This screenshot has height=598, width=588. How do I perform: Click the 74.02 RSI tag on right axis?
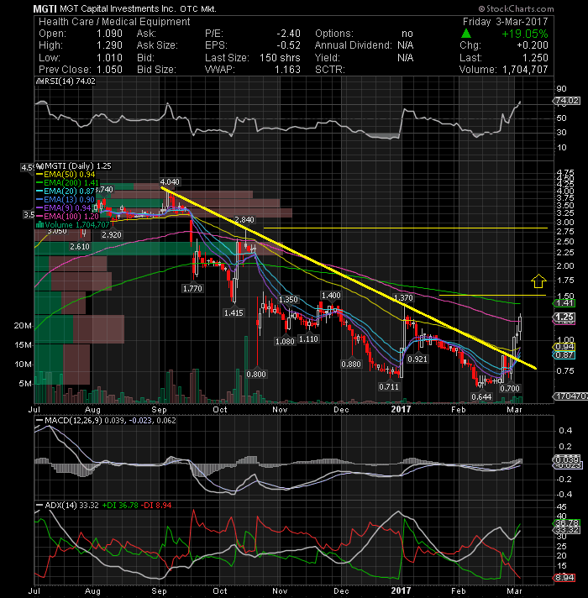[567, 101]
